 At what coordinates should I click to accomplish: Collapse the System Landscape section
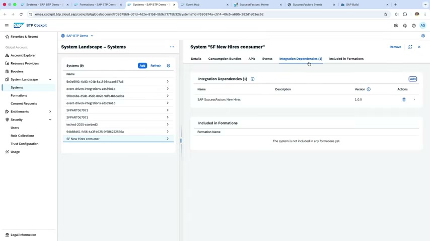tap(50, 80)
